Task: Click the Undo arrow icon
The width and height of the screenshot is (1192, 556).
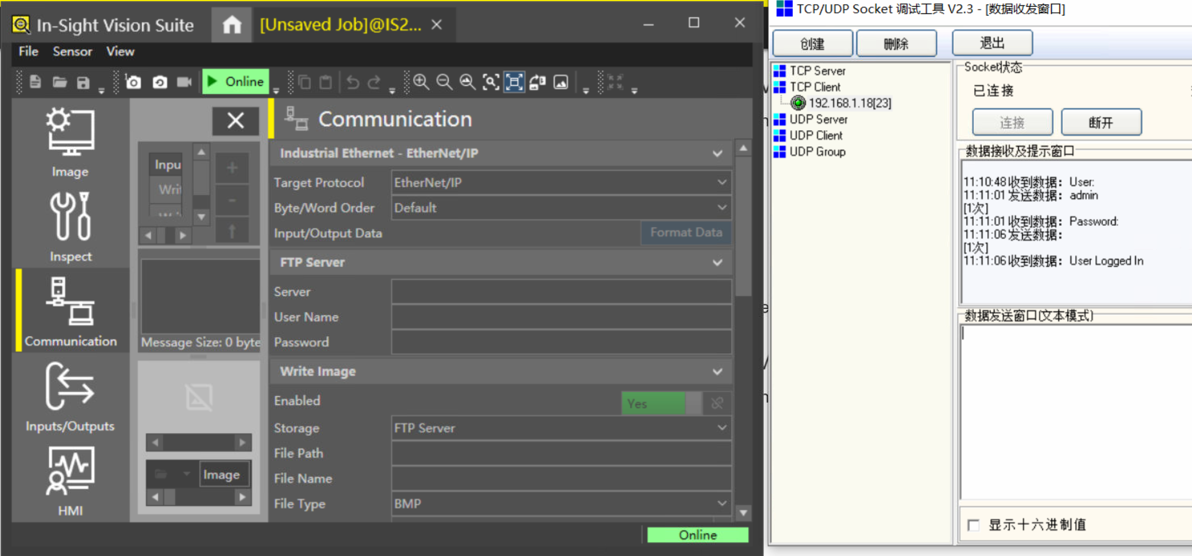Action: tap(353, 82)
